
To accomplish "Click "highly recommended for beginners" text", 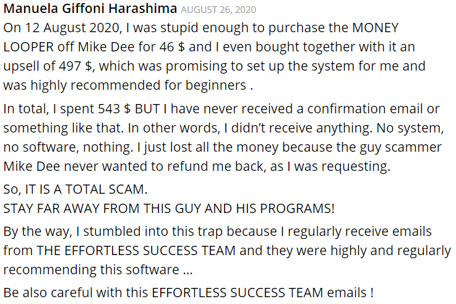I will (x=139, y=85).
